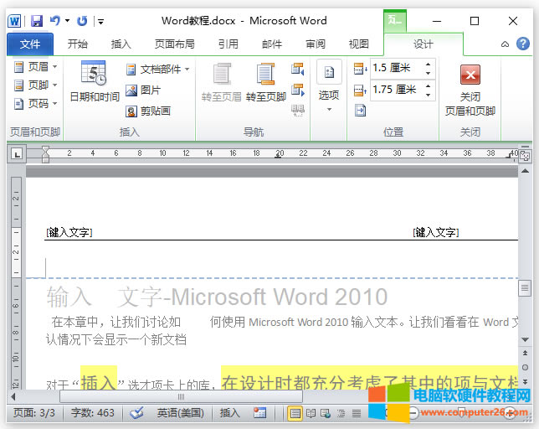
Task: Click Select Browse Object circle button
Action: pyautogui.click(x=525, y=368)
